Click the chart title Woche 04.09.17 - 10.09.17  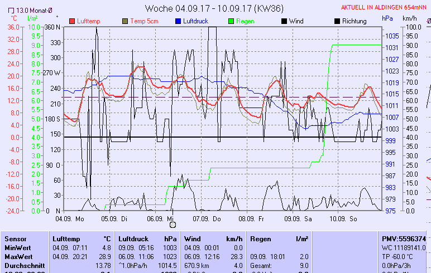coord(213,8)
